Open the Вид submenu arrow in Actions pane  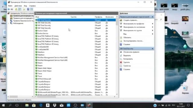click(x=153, y=34)
